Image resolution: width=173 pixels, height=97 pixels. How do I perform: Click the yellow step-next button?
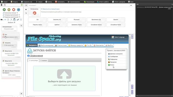[9, 10]
